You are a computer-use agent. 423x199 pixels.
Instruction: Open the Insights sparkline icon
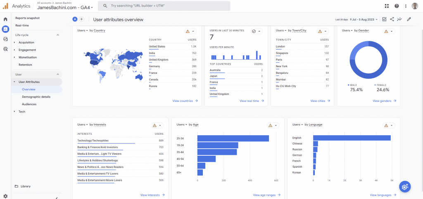(x=399, y=19)
